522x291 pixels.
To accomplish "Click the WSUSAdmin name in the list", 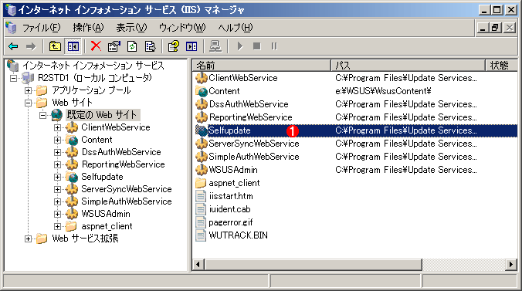I will point(233,170).
